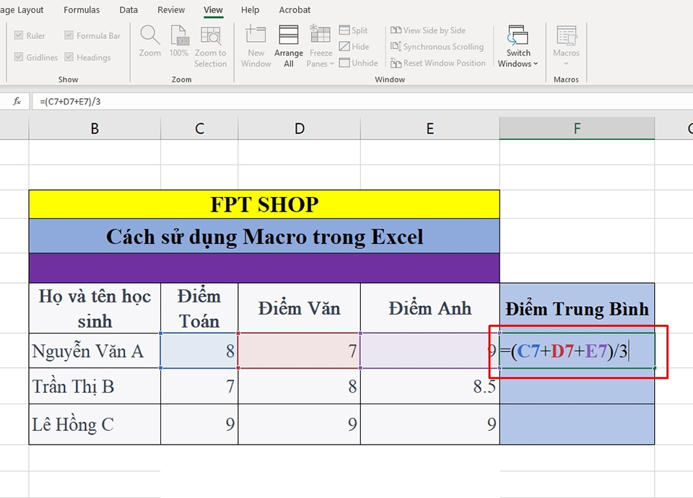Image resolution: width=693 pixels, height=498 pixels.
Task: Click the 'Lê Hồng C' cell
Action: pos(95,424)
